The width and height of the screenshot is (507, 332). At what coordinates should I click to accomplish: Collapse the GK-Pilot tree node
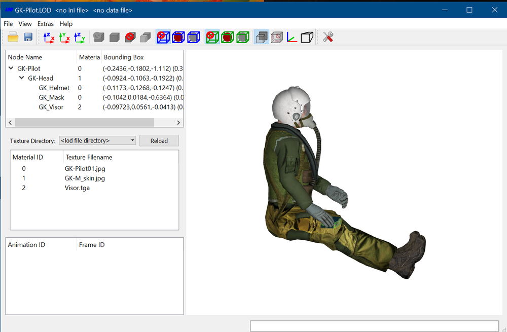11,68
